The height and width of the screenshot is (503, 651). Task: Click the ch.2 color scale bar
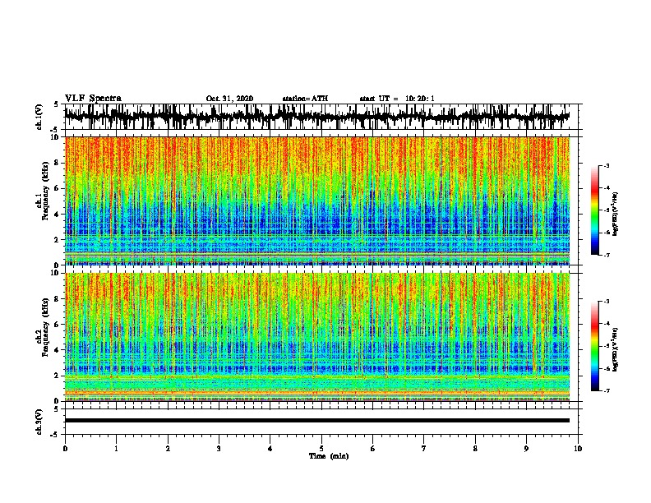(x=594, y=346)
